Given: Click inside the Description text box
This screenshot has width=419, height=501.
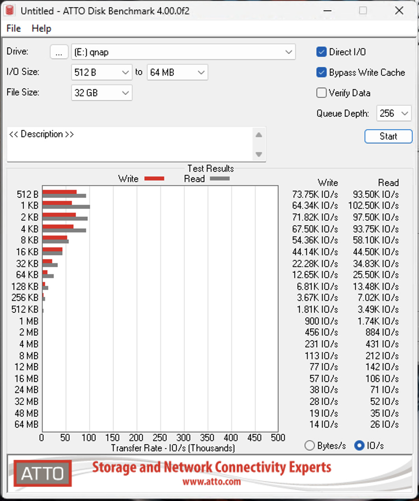Looking at the screenshot, I should (129, 144).
